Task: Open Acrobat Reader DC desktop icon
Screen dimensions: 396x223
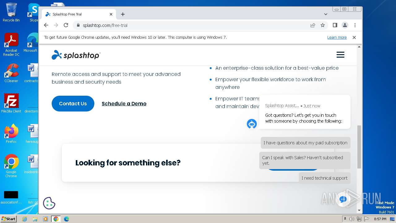Action: (11, 45)
